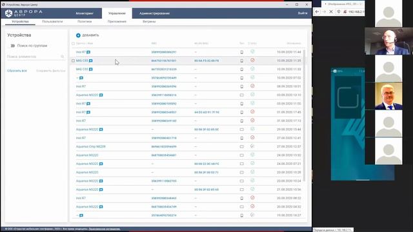This screenshot has height=232, width=413.
Task: Switch to the Пользователи sub-tab
Action: 52,21
